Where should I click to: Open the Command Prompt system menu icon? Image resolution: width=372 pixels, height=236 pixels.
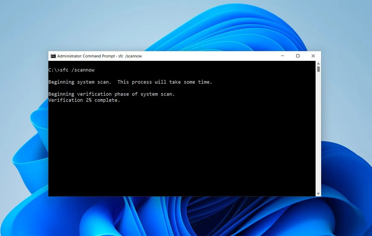[x=53, y=56]
